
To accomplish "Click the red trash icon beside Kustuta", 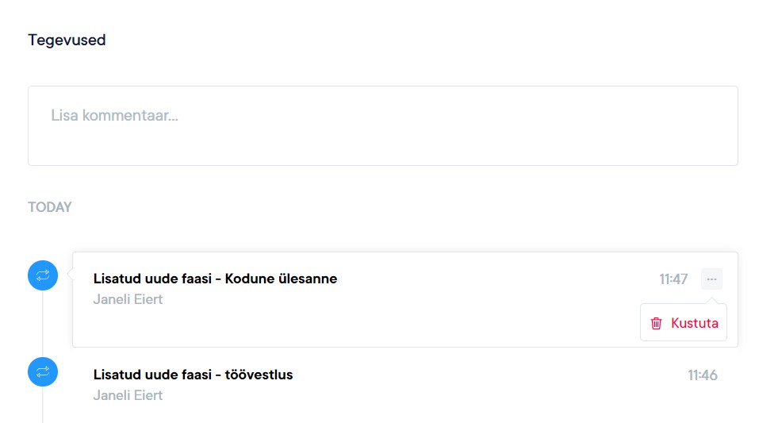I will [656, 323].
